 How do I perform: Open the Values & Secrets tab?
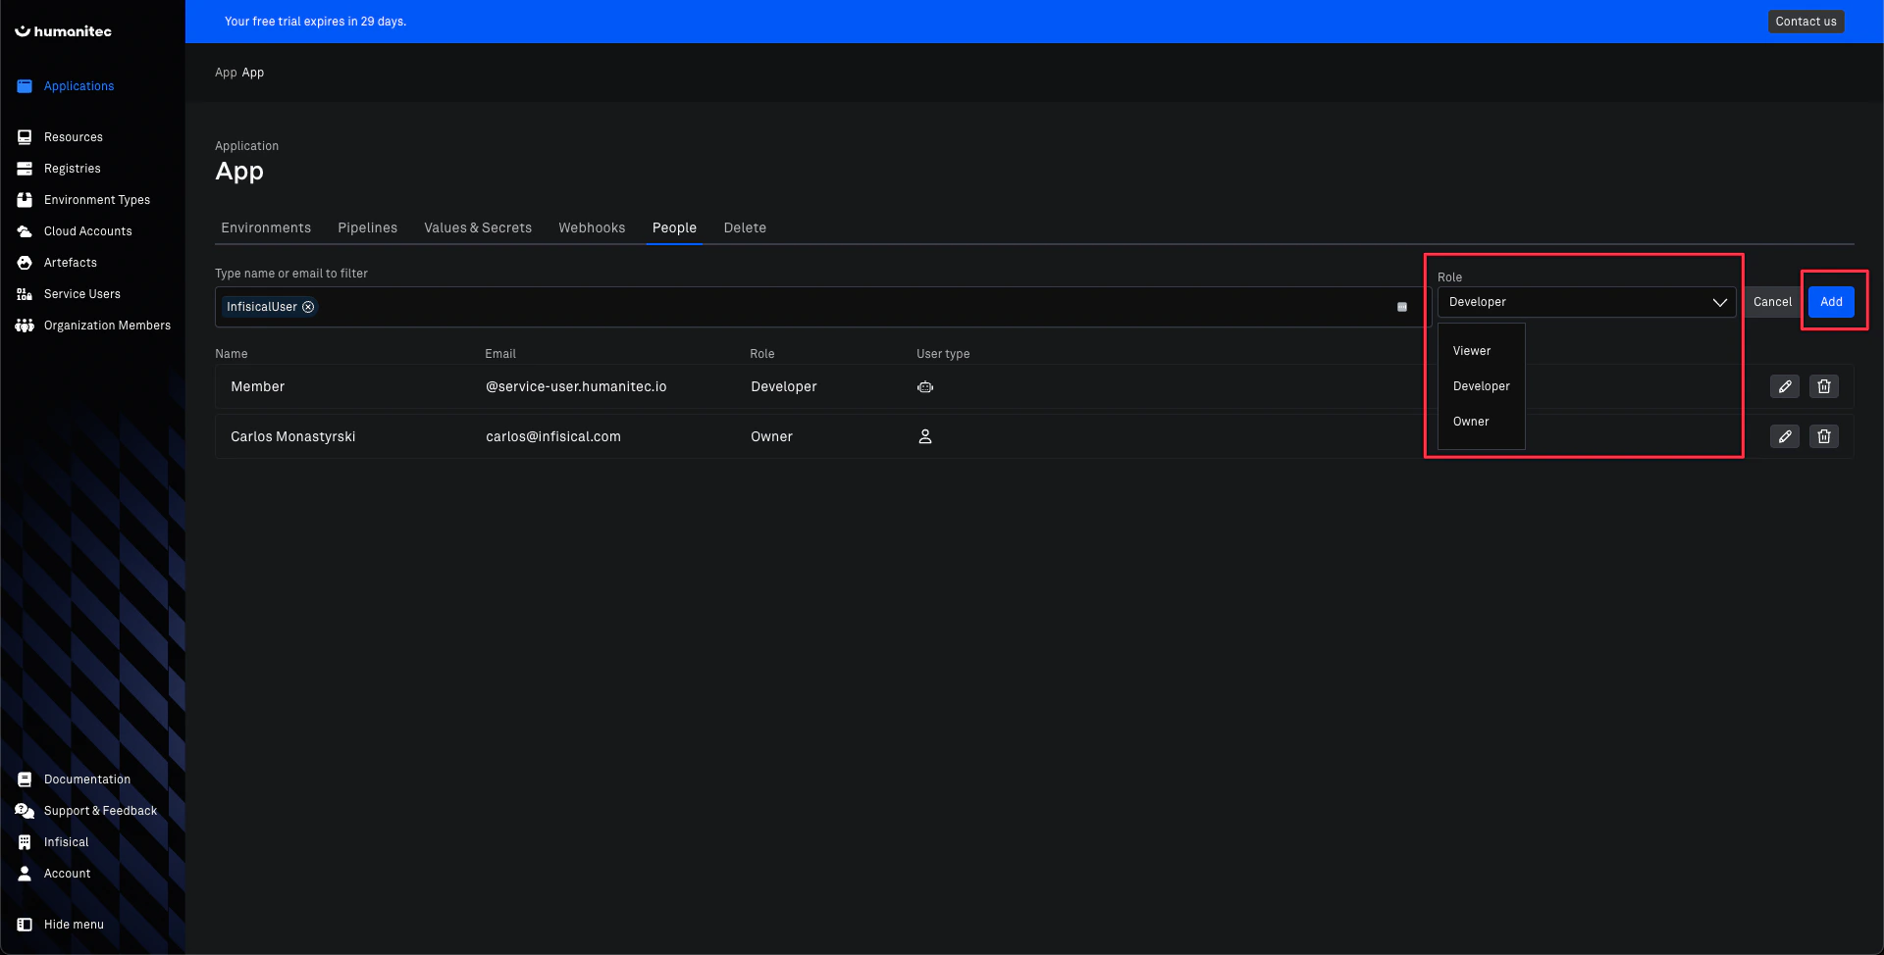click(x=478, y=227)
